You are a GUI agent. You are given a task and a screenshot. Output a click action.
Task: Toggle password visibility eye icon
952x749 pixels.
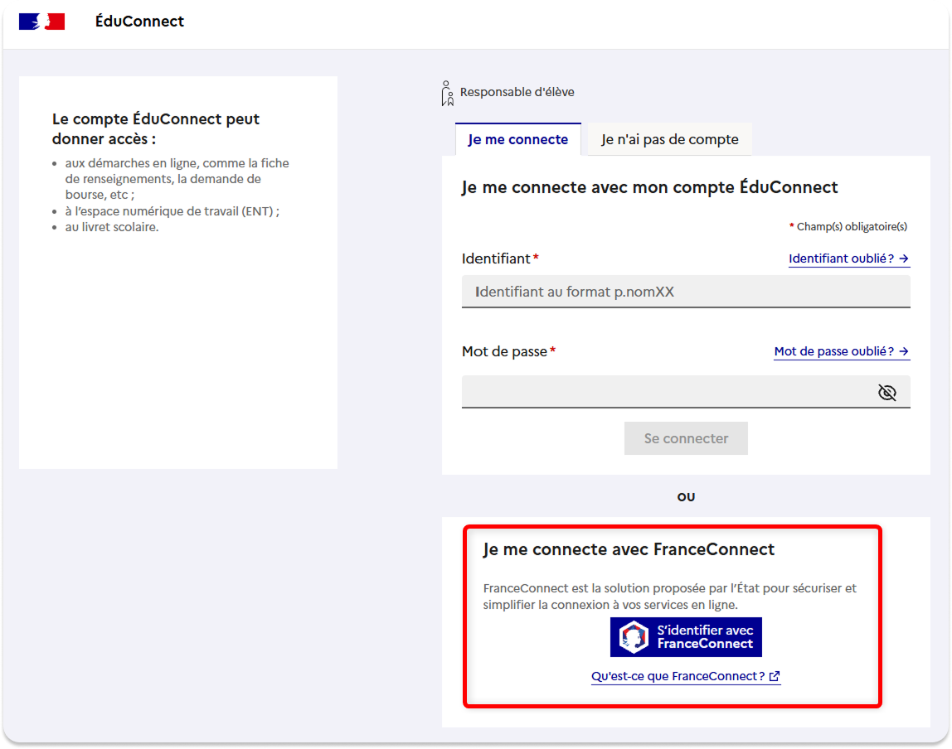click(887, 393)
